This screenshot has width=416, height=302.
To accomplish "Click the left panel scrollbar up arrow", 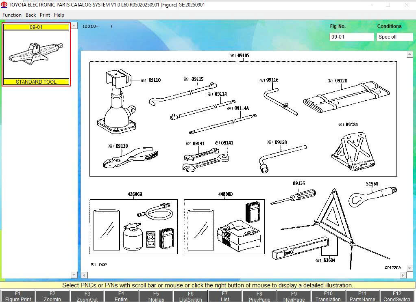I will pyautogui.click(x=74, y=26).
